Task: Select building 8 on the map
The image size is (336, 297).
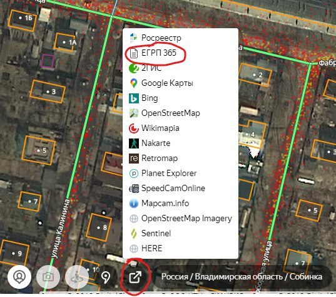Action: 99,227
